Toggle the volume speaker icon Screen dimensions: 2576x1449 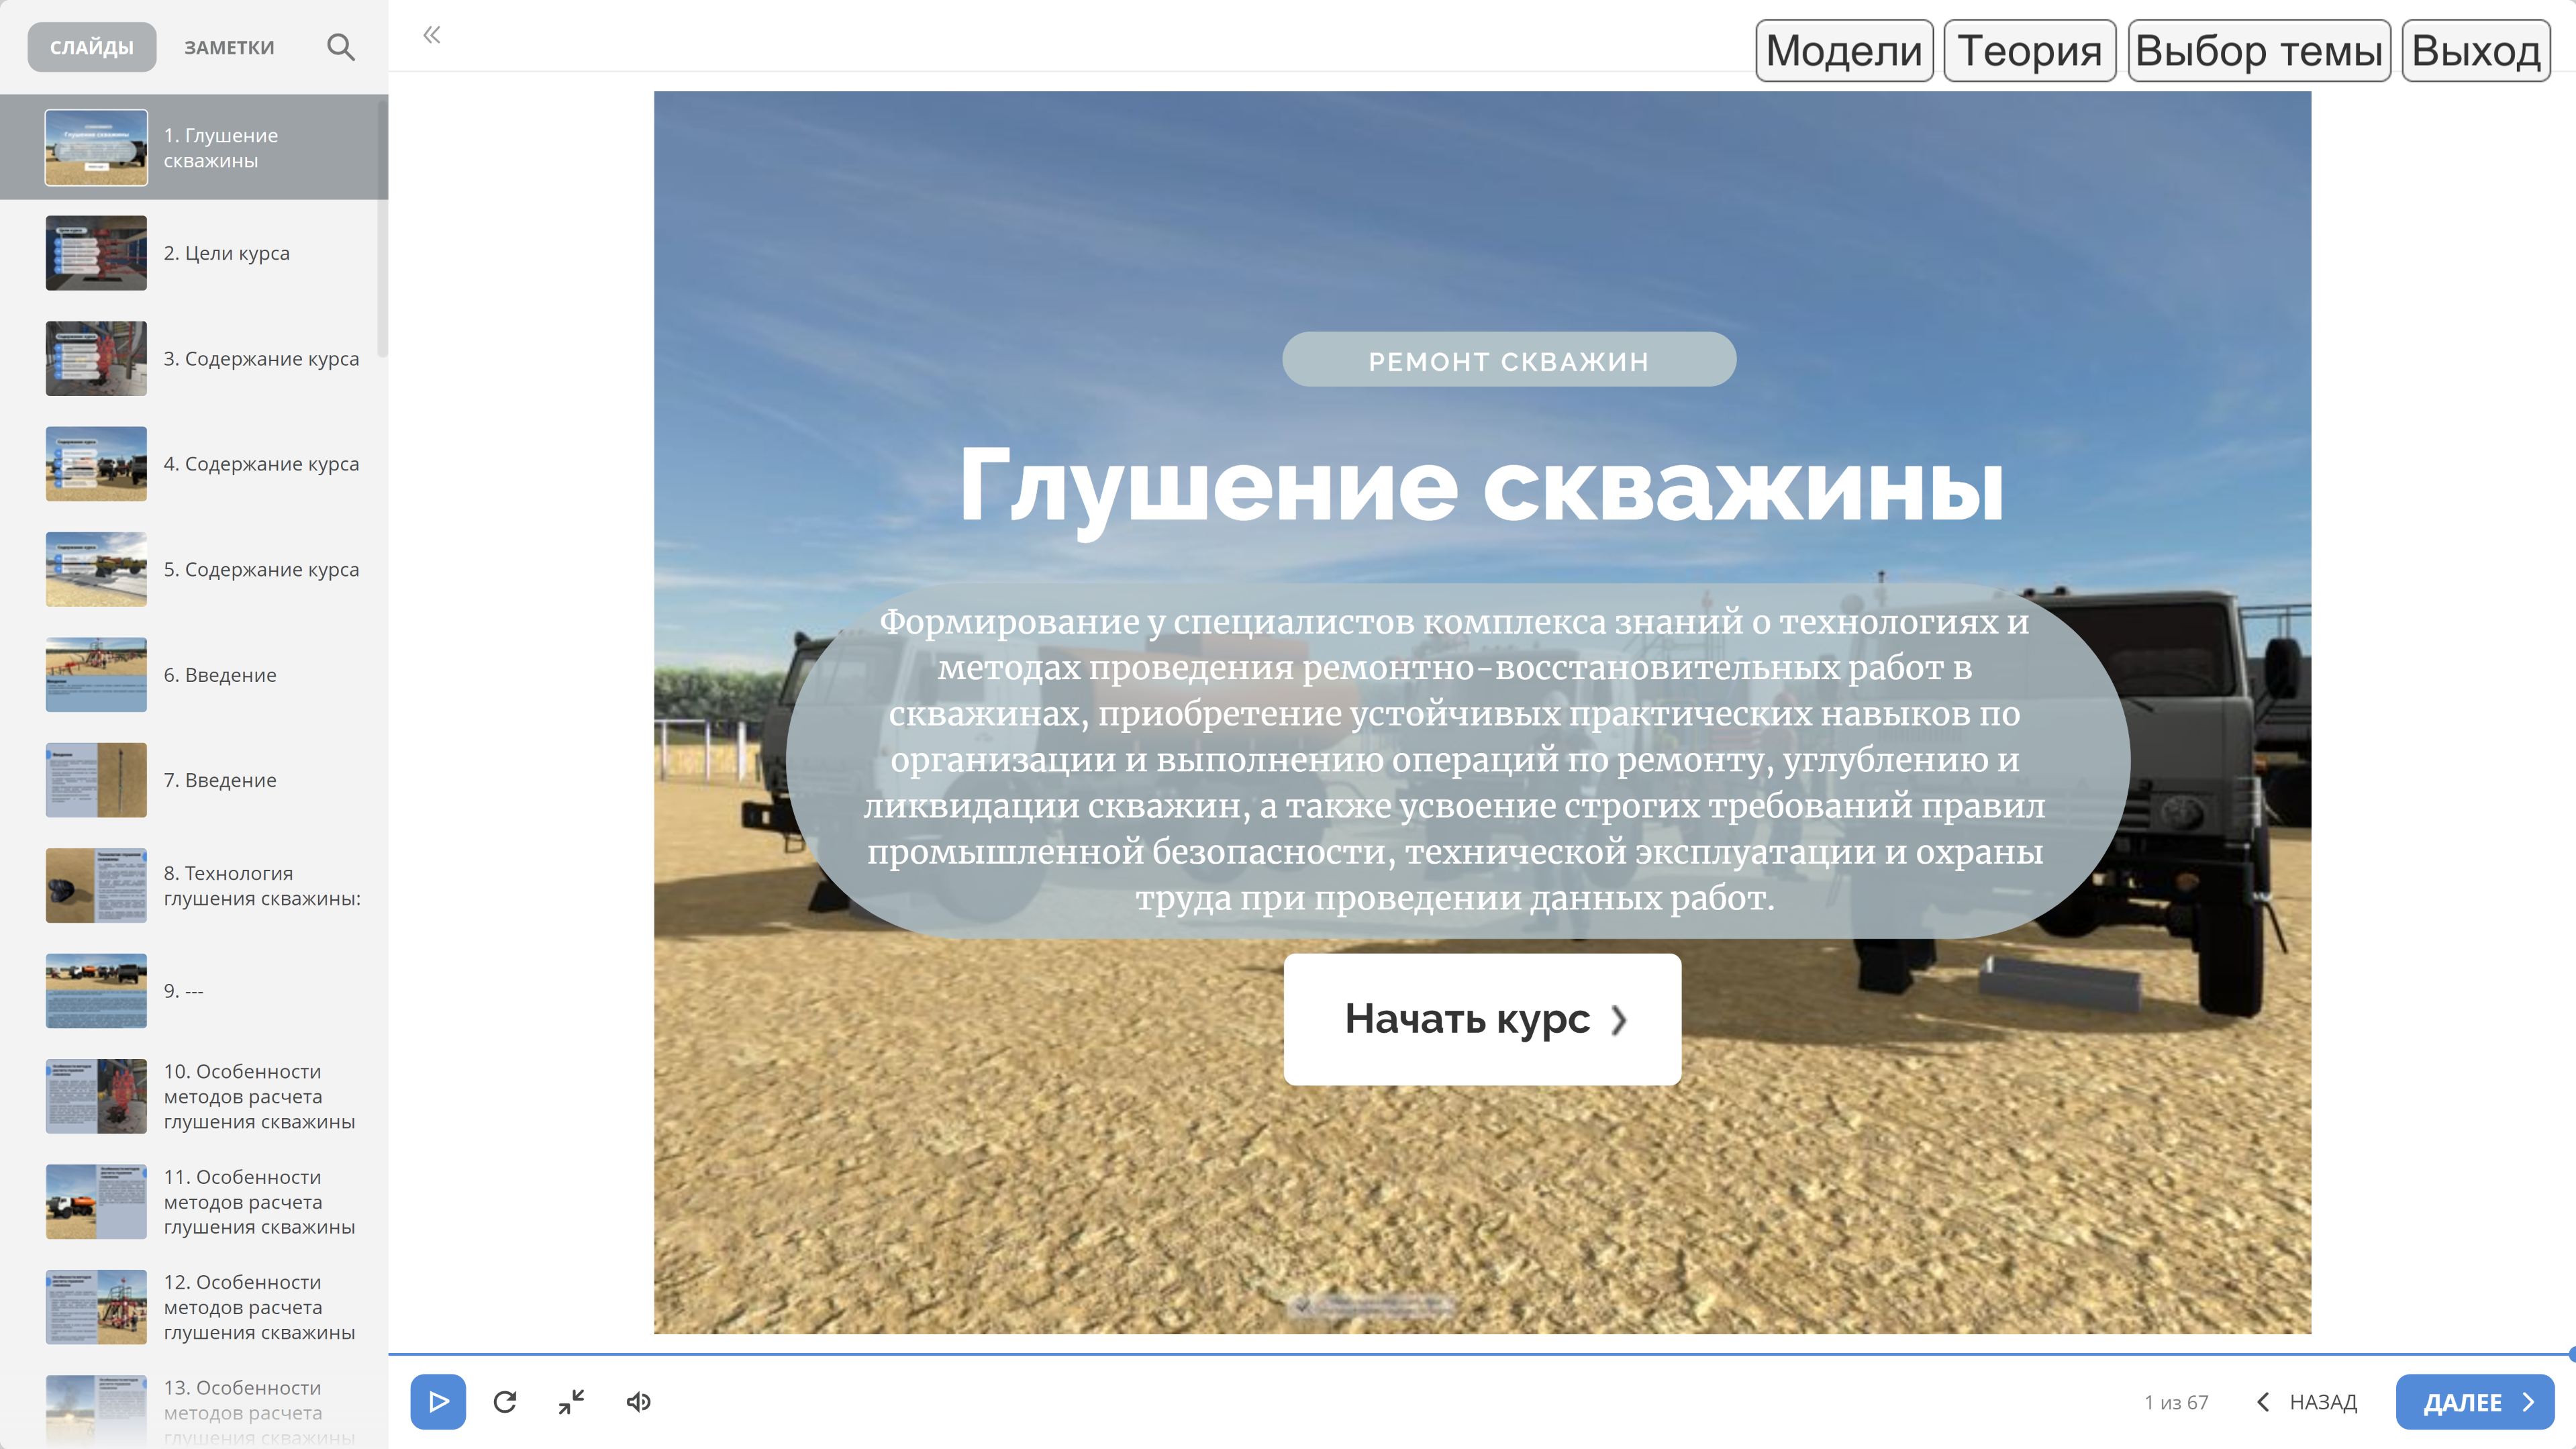point(639,1402)
